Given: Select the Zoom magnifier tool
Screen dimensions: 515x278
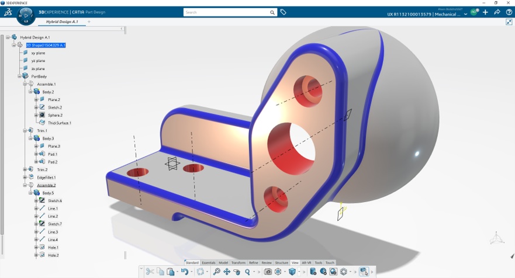Looking at the screenshot, I should point(247,272).
